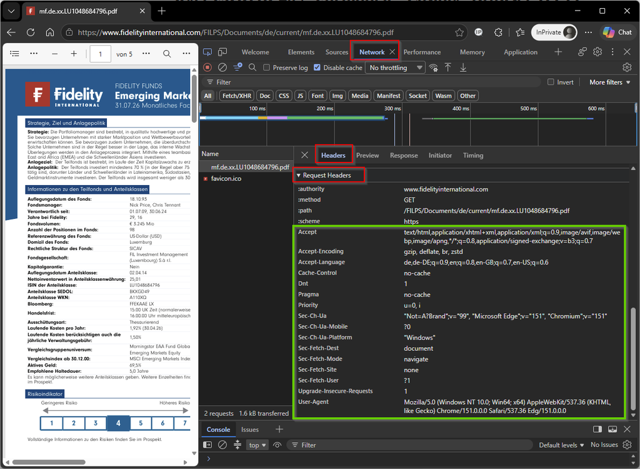
Task: Open the More filters dropdown
Action: click(x=610, y=82)
